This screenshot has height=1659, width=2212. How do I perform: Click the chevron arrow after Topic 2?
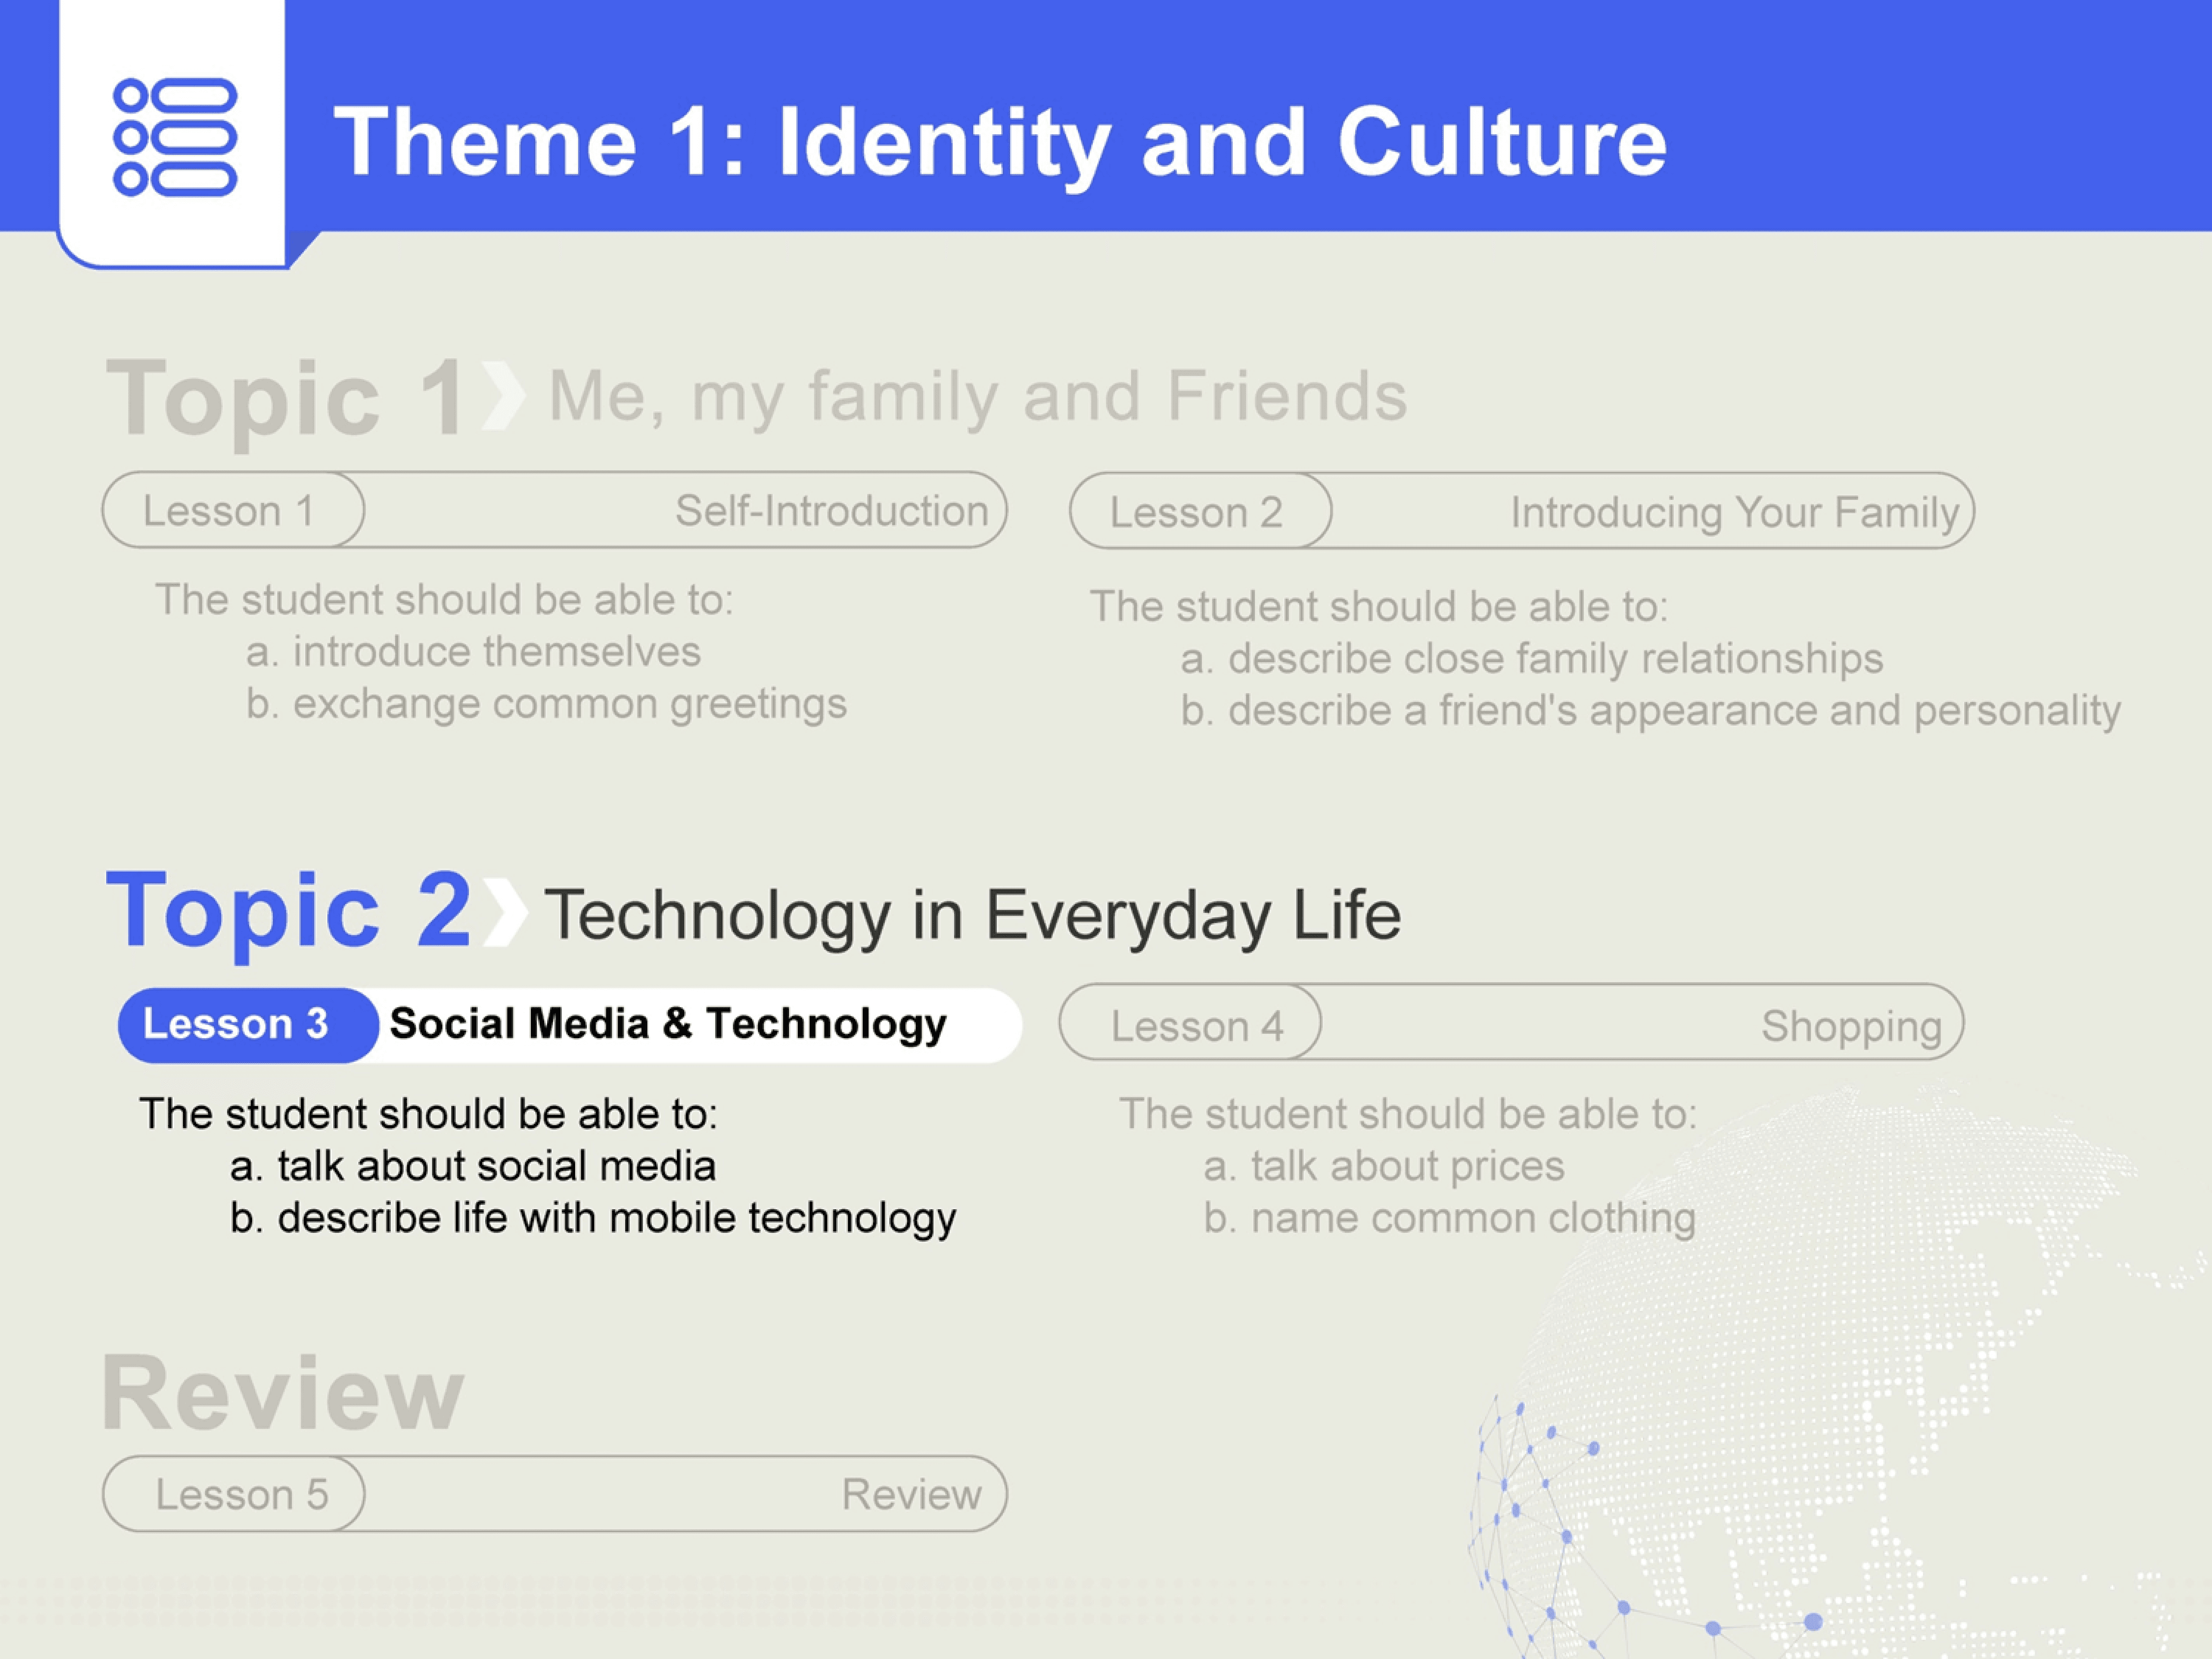pyautogui.click(x=505, y=912)
